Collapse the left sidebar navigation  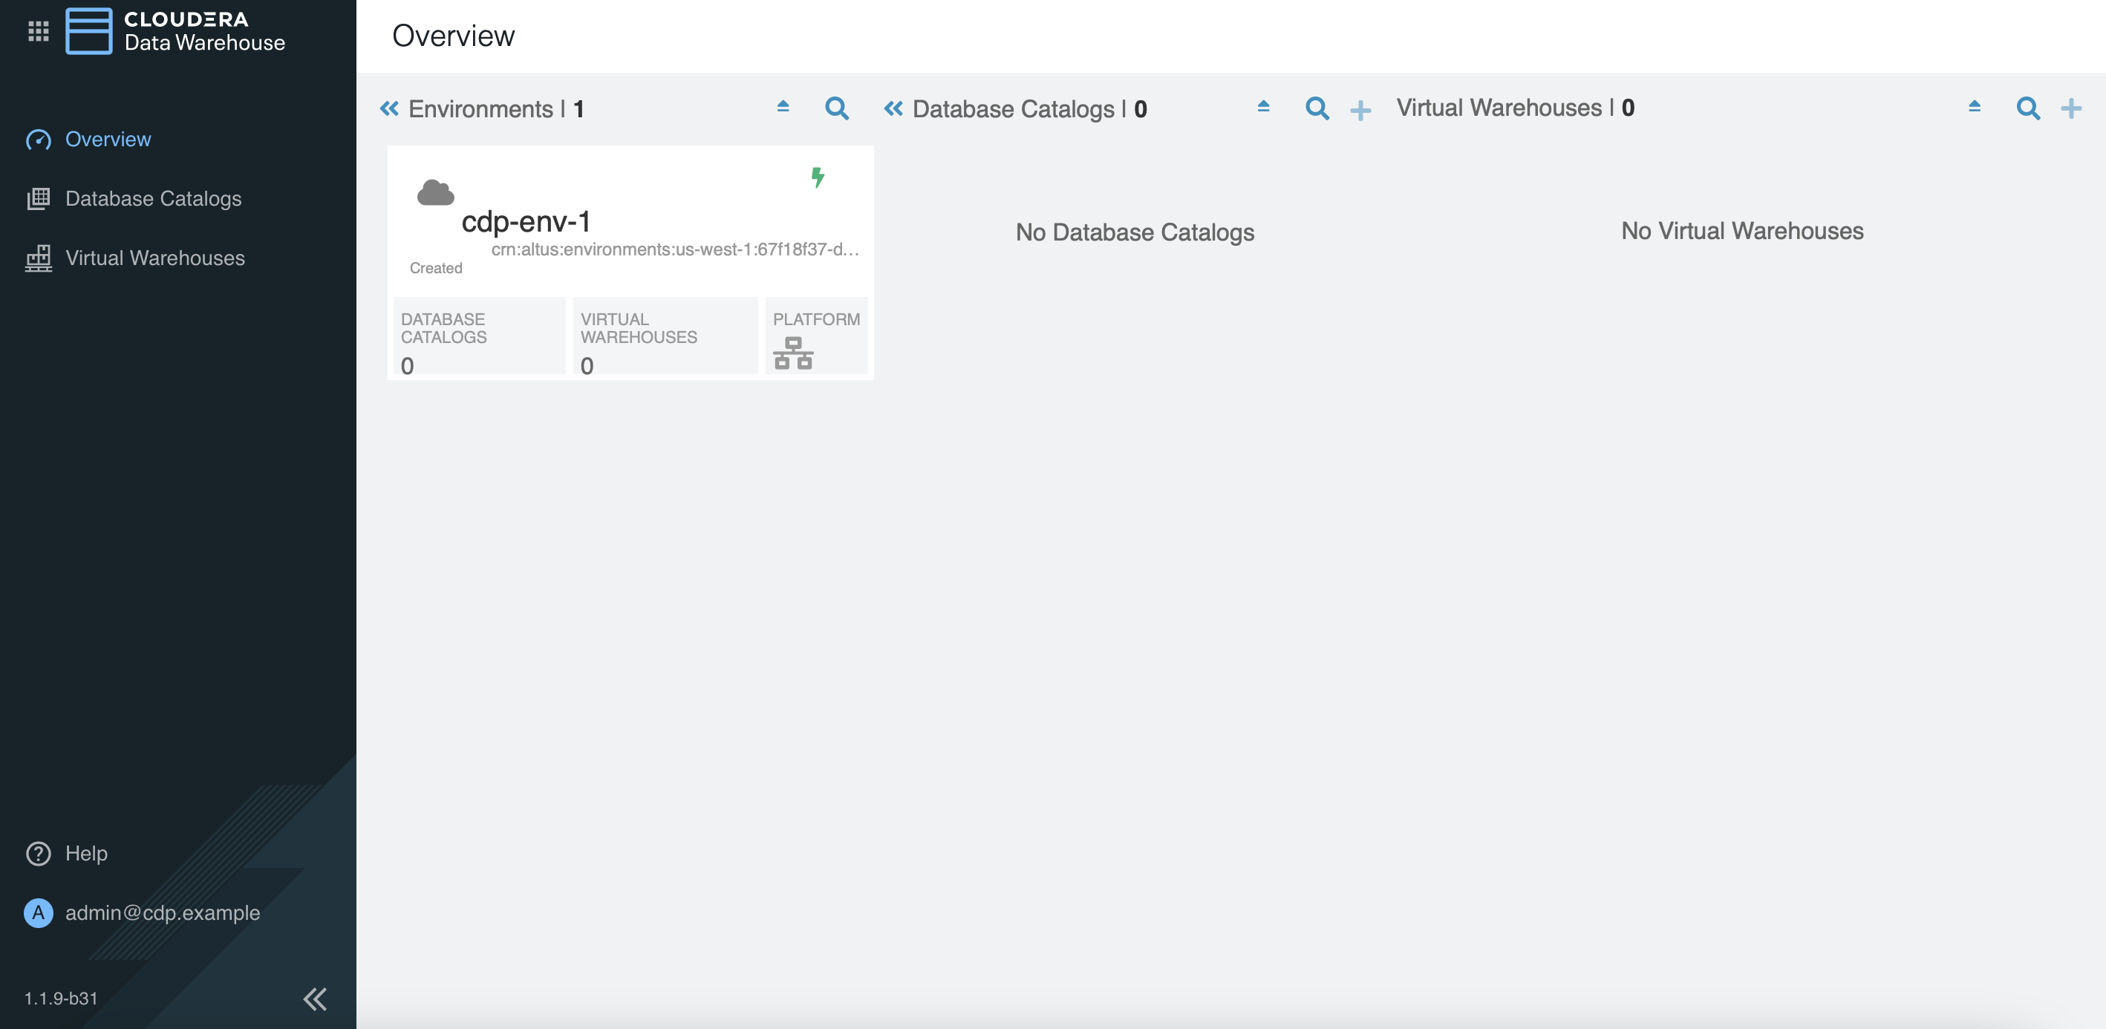click(315, 999)
